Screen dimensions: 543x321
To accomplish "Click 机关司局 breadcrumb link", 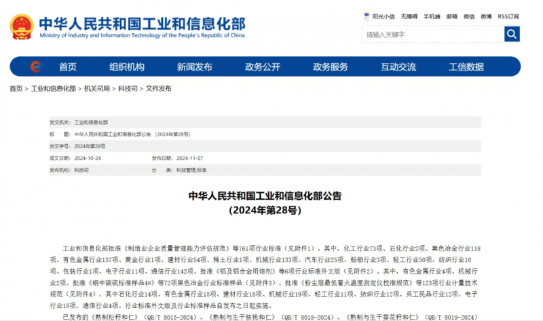I will click(97, 89).
